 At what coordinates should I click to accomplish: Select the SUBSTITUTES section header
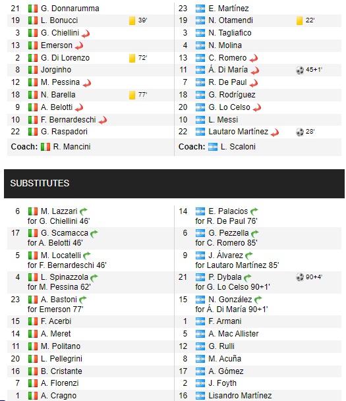pos(174,183)
